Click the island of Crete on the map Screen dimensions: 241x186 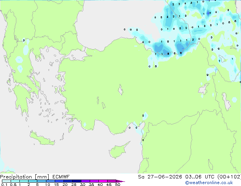42,139
